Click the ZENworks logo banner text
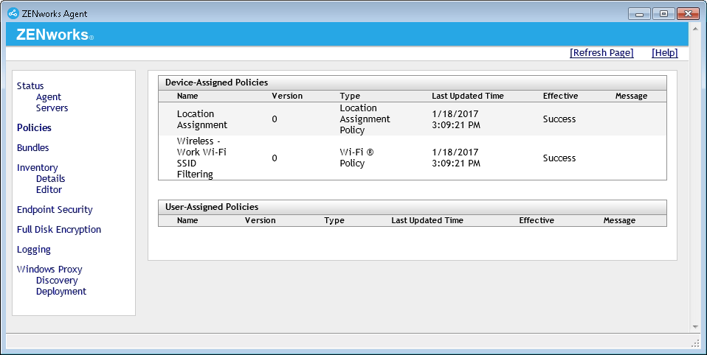The width and height of the screenshot is (707, 355). (x=55, y=35)
